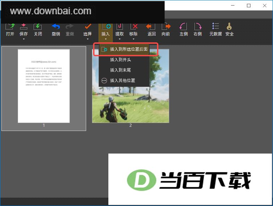Open 安全 (Security) key icon
The height and width of the screenshot is (206, 273).
point(229,26)
